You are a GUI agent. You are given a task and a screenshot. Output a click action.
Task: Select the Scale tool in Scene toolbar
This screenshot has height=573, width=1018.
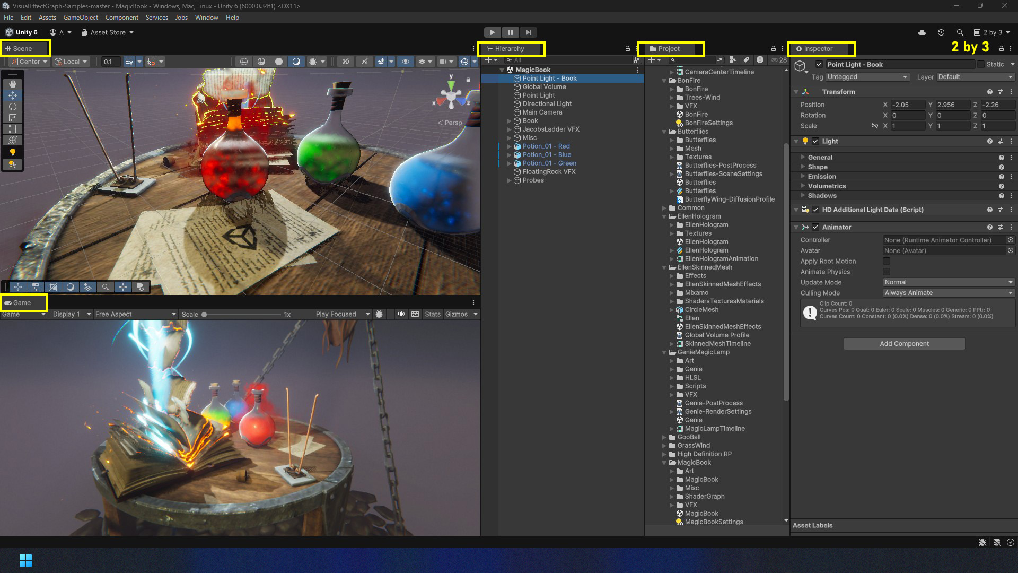click(13, 118)
